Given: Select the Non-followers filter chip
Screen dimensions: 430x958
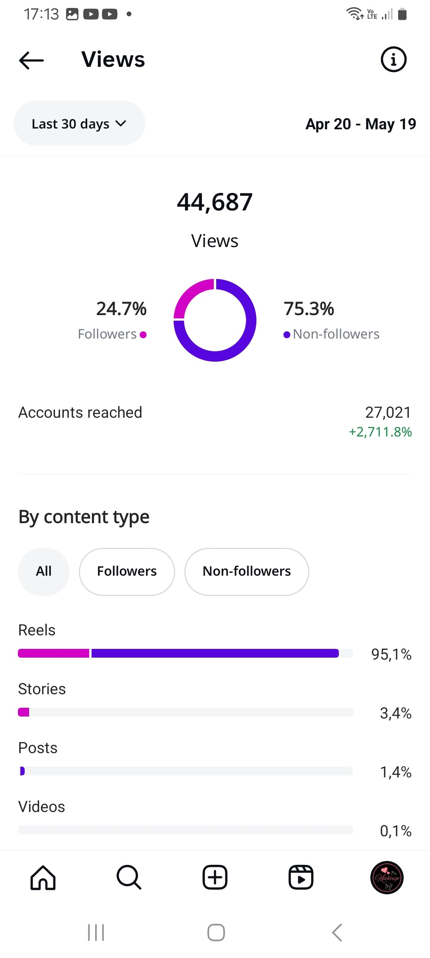Looking at the screenshot, I should tap(247, 572).
